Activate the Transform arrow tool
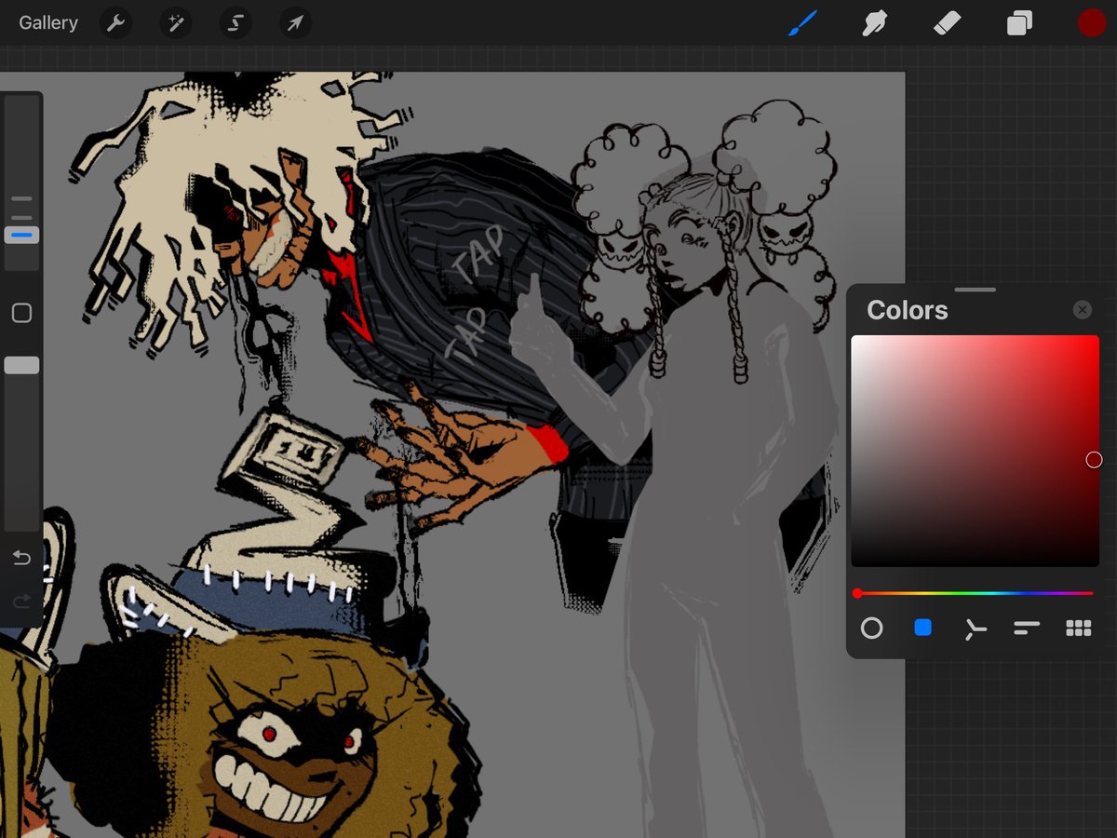The width and height of the screenshot is (1117, 838). (x=294, y=23)
